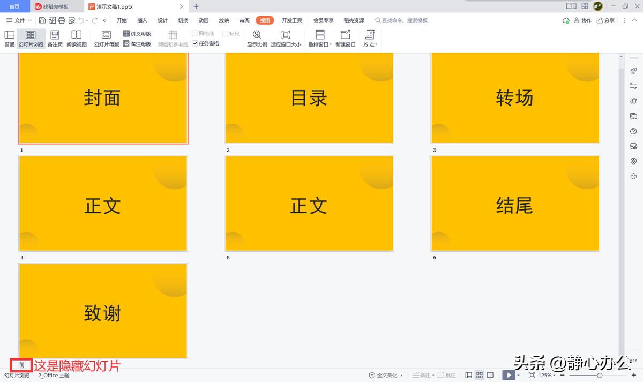Start slideshow from the status bar
The width and height of the screenshot is (643, 382).
pyautogui.click(x=508, y=375)
